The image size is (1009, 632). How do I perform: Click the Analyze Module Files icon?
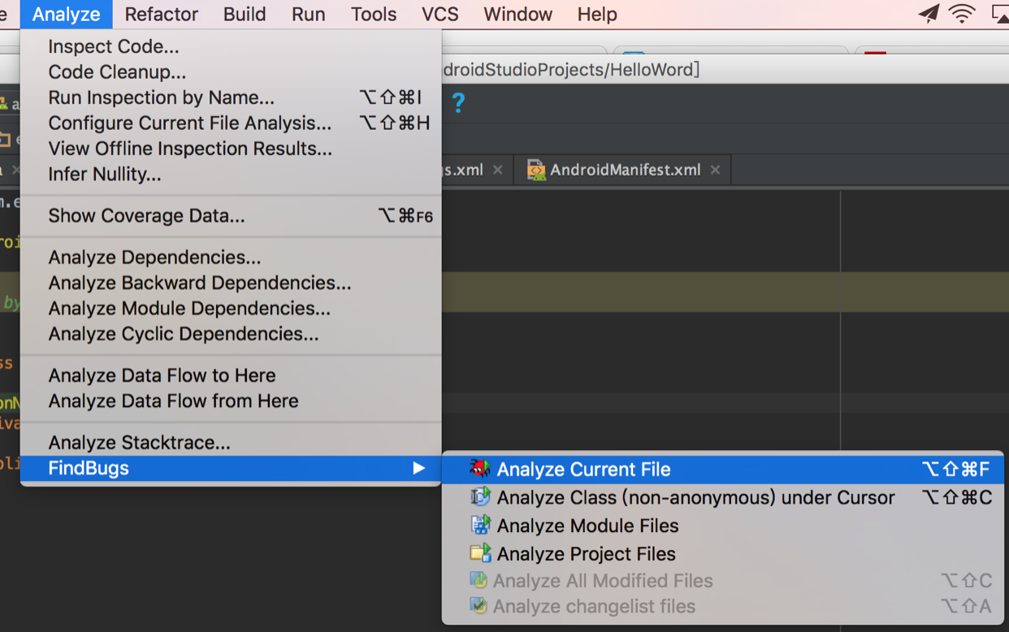coord(480,525)
